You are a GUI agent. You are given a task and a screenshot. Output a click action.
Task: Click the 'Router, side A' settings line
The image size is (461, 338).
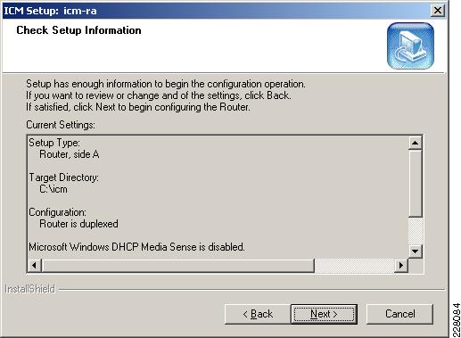tap(70, 154)
